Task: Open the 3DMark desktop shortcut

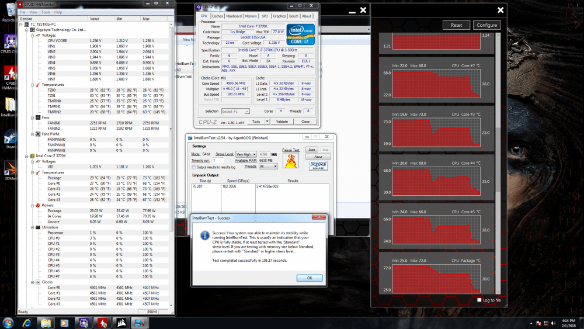Action: click(9, 171)
